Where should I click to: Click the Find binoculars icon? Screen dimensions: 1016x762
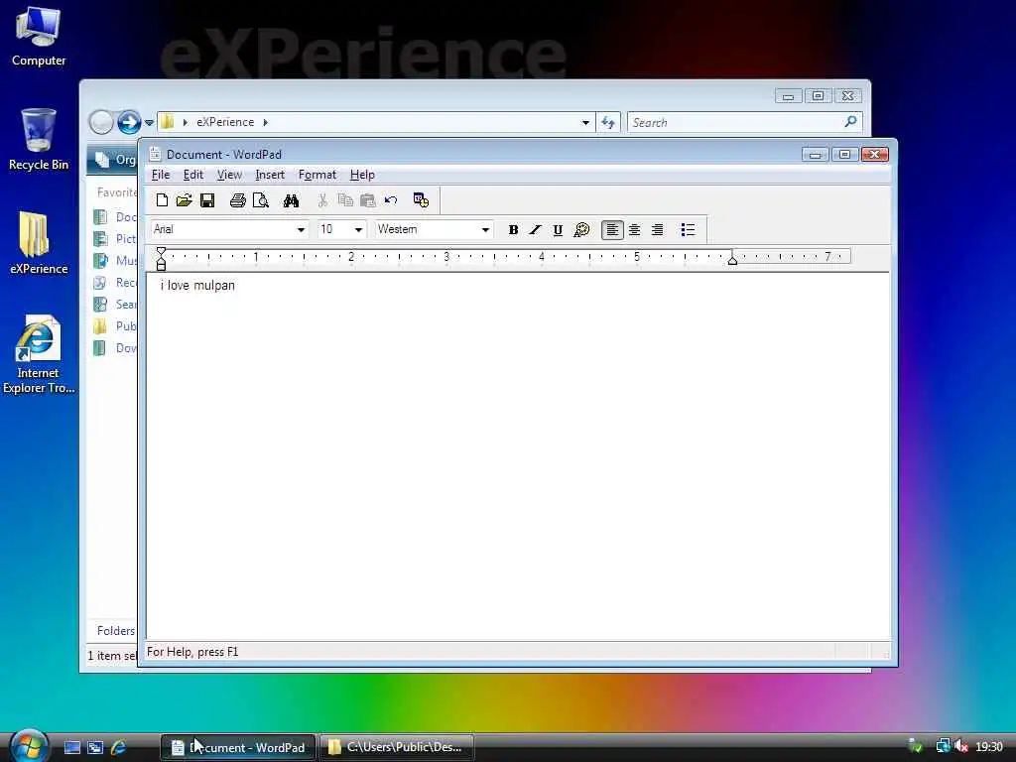pyautogui.click(x=291, y=200)
